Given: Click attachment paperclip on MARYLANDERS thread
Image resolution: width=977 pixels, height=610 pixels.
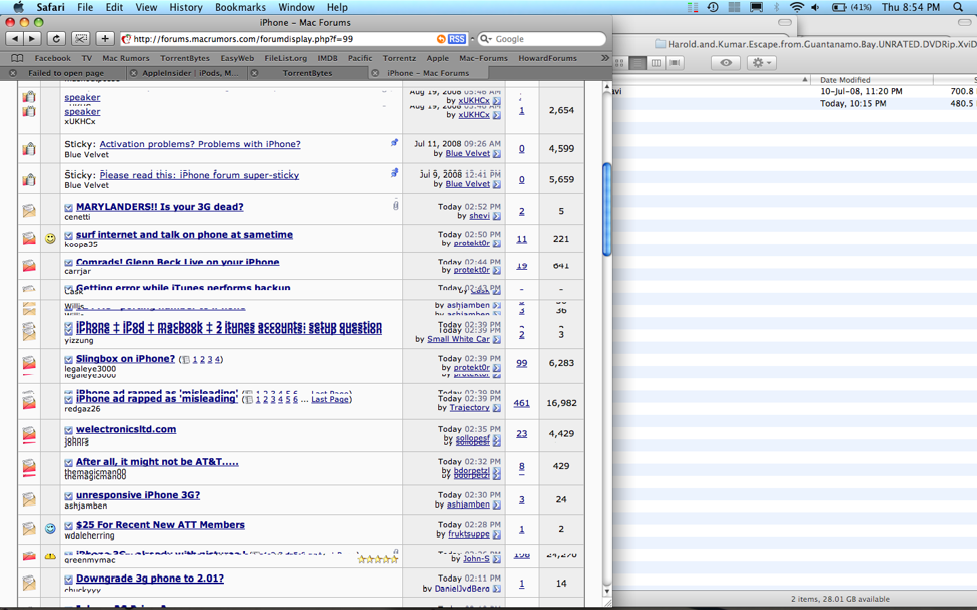Looking at the screenshot, I should point(396,205).
